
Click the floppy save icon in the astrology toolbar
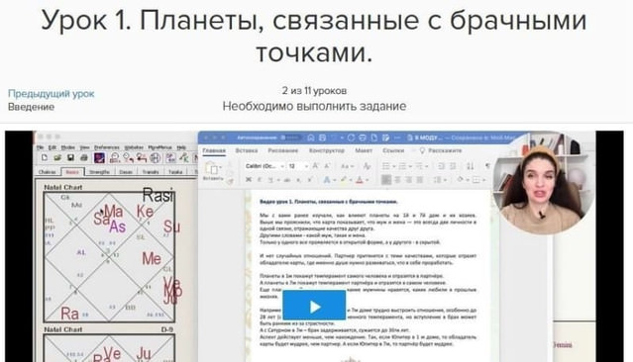pyautogui.click(x=70, y=157)
